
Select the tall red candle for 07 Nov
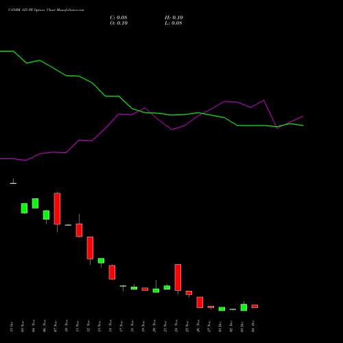pos(57,209)
